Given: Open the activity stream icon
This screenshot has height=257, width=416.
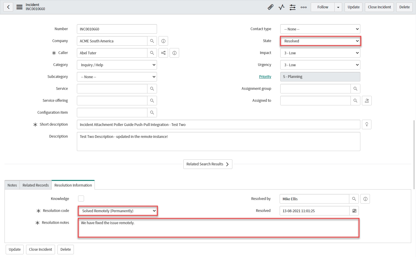Looking at the screenshot, I should tap(281, 7).
